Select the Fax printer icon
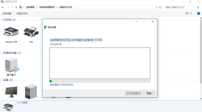Screen dimensions: 202x112 31,32
